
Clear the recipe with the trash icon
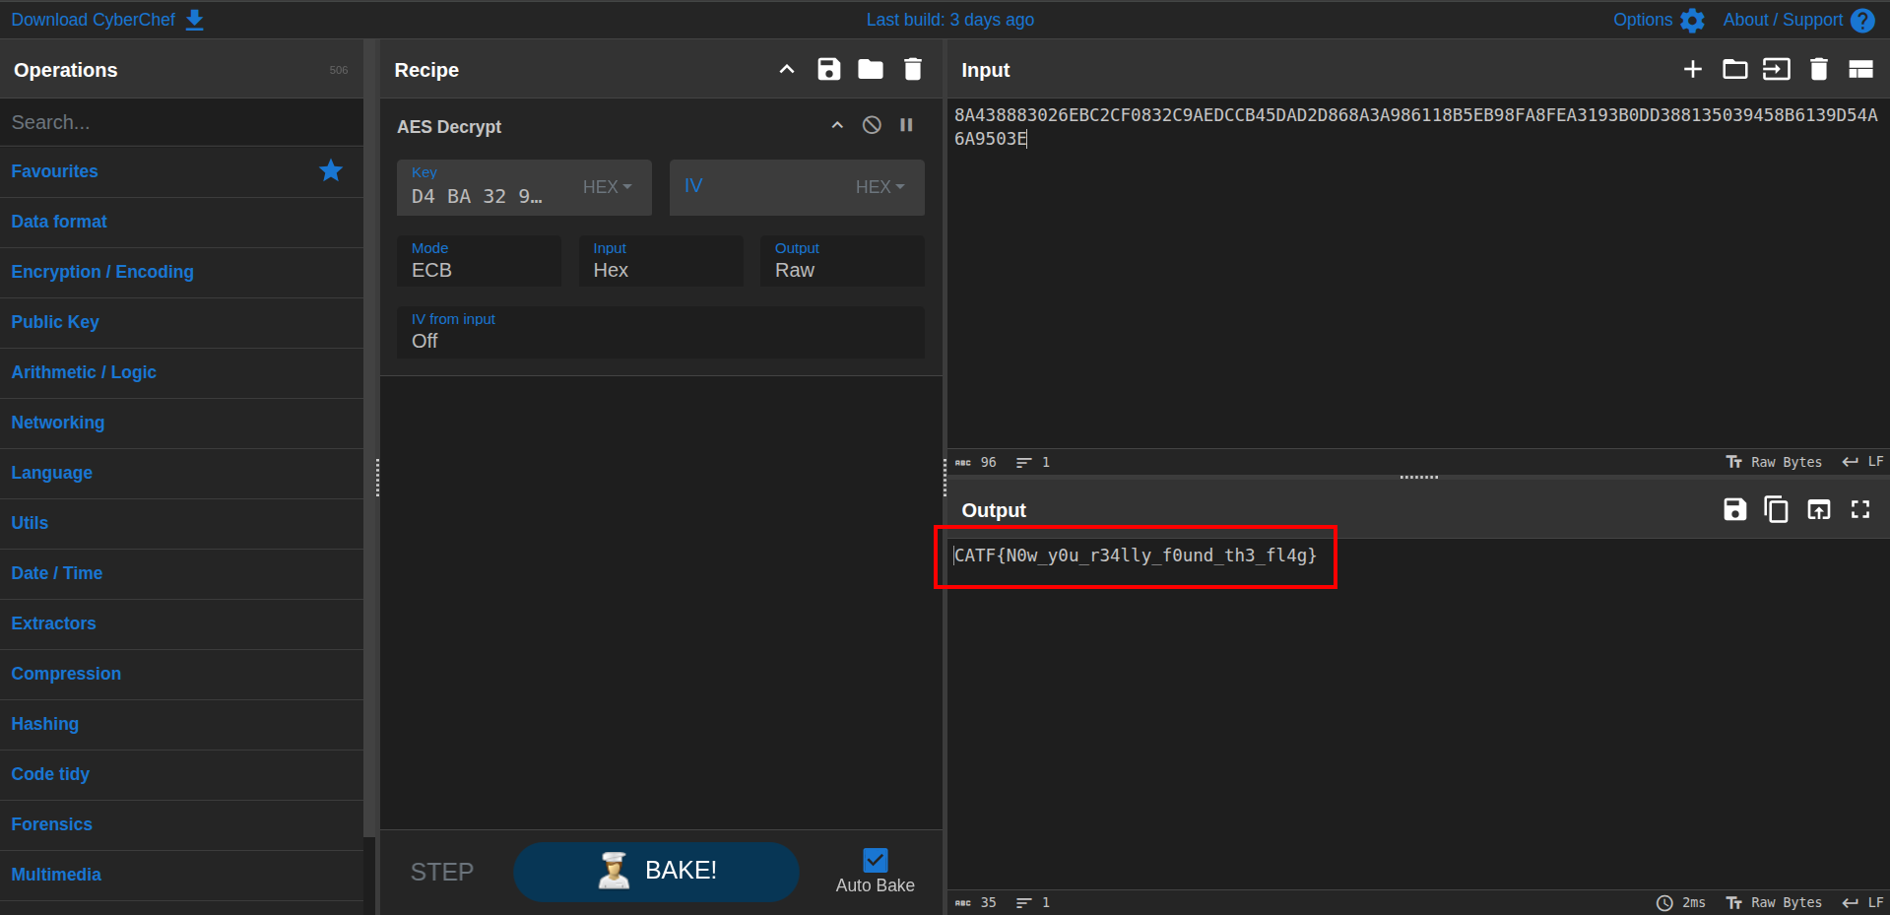tap(913, 69)
